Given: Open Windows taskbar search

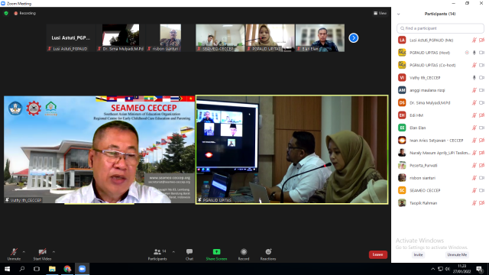Looking at the screenshot, I should point(22,269).
